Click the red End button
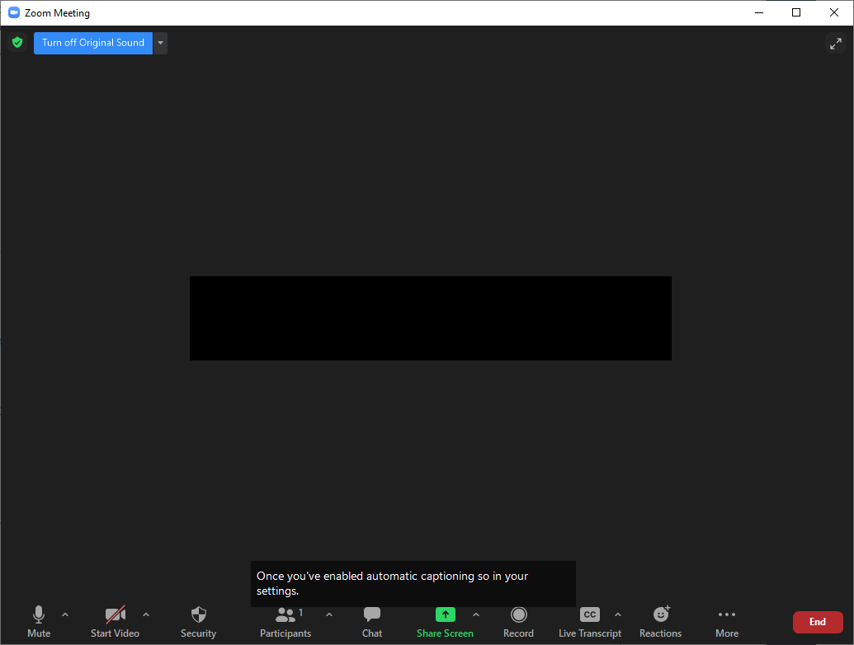 tap(818, 622)
